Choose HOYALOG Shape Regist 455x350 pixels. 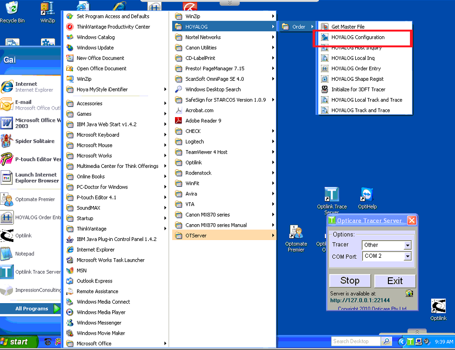coord(365,79)
